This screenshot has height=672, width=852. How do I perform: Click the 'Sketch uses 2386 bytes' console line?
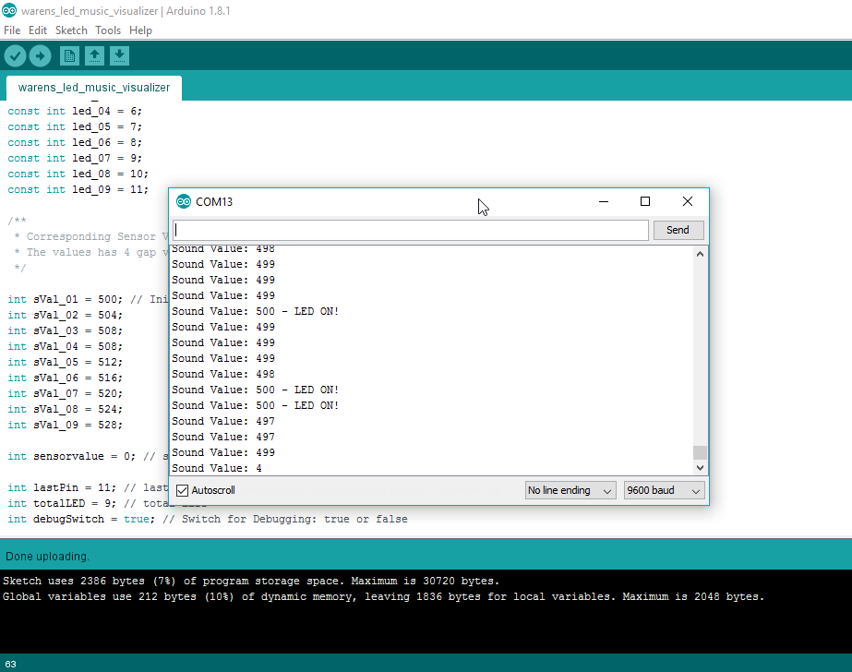click(x=250, y=581)
